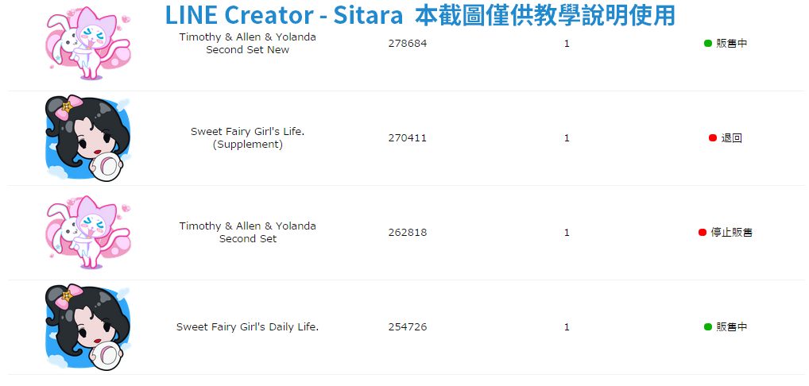
Task: Click the 退回 status label
Action: click(732, 138)
